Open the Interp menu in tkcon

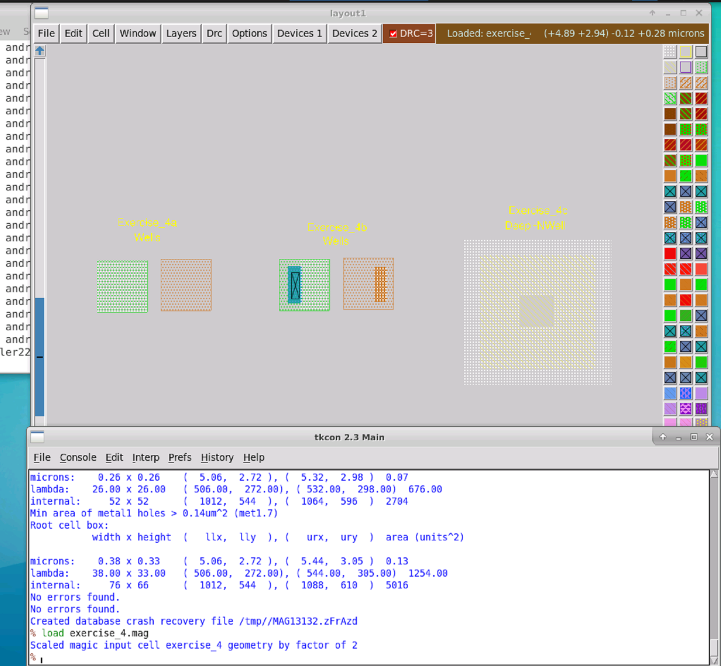(146, 457)
